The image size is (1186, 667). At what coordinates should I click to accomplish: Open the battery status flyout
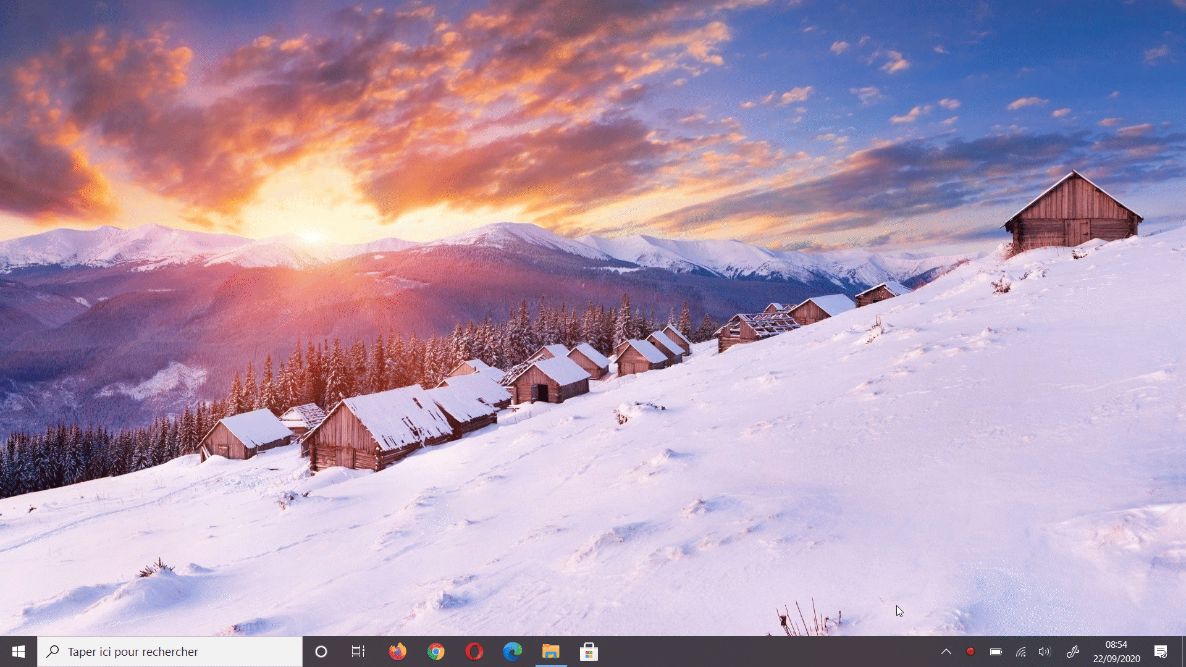pyautogui.click(x=995, y=652)
